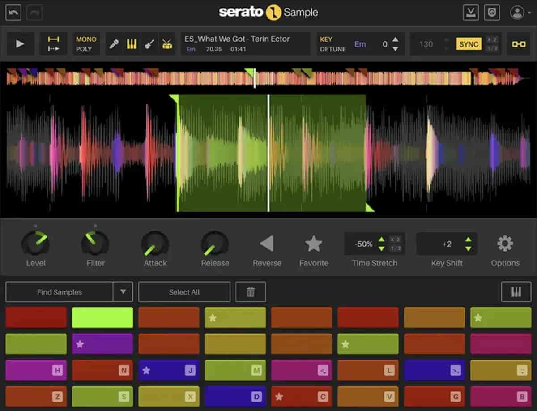Image resolution: width=537 pixels, height=411 pixels.
Task: Click the link icon next to SYNC
Action: 519,43
